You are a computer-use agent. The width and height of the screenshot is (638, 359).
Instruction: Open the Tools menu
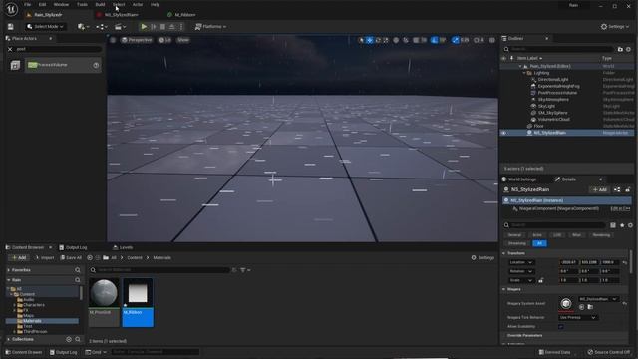click(82, 4)
